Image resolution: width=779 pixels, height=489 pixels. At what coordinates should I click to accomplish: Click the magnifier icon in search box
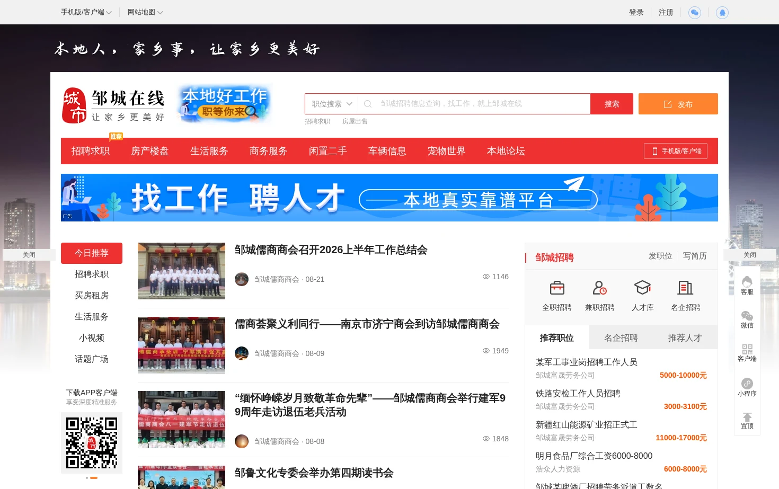coord(368,104)
